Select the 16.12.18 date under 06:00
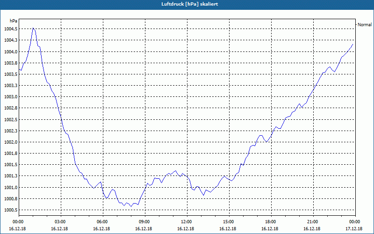 (101, 229)
